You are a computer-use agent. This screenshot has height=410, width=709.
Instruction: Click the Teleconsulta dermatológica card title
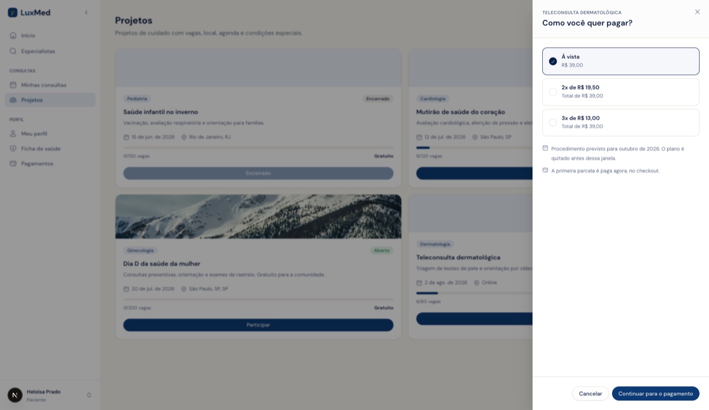[x=459, y=257]
